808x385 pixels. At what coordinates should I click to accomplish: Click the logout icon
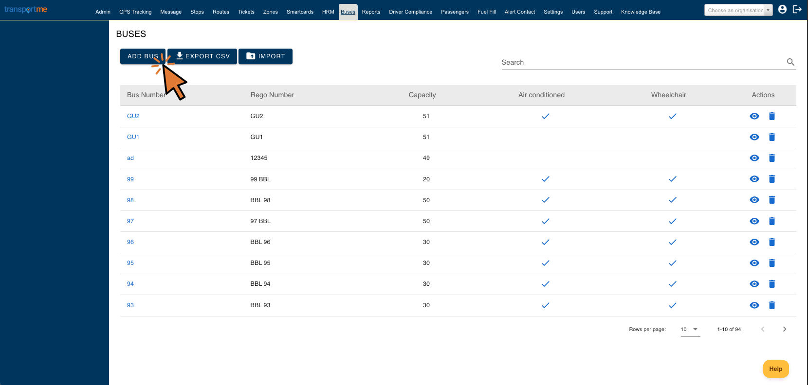click(797, 9)
